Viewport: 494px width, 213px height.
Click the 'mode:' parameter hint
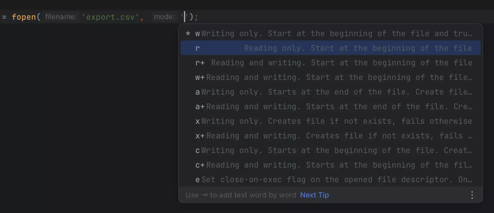pyautogui.click(x=164, y=17)
